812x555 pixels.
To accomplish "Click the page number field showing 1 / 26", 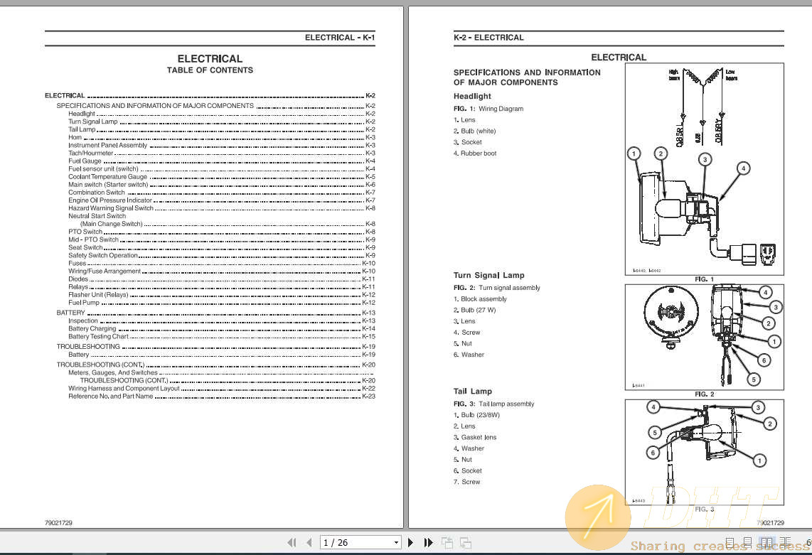I will (356, 543).
